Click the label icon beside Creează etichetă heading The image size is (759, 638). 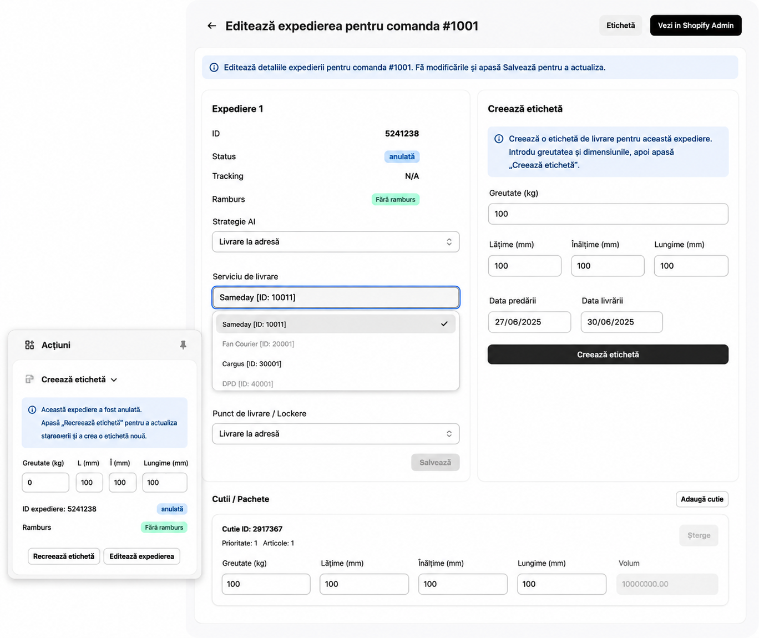coord(29,379)
